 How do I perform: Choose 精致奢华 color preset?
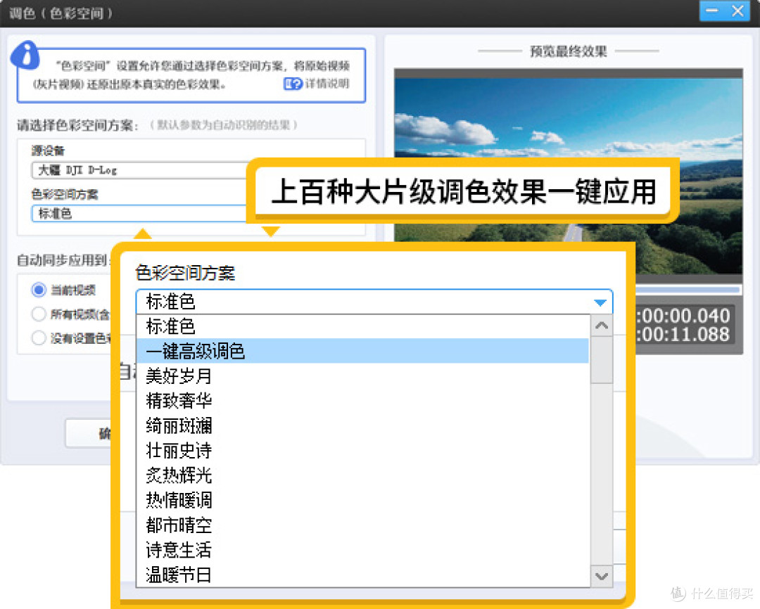coord(363,401)
